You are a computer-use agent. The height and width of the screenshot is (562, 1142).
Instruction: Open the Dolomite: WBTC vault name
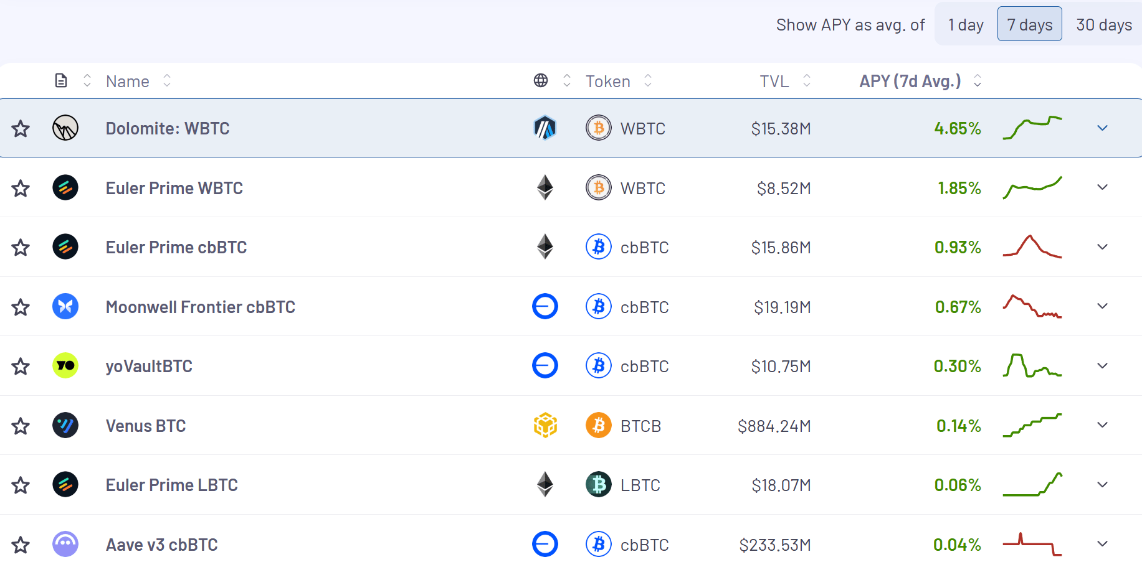coord(168,128)
